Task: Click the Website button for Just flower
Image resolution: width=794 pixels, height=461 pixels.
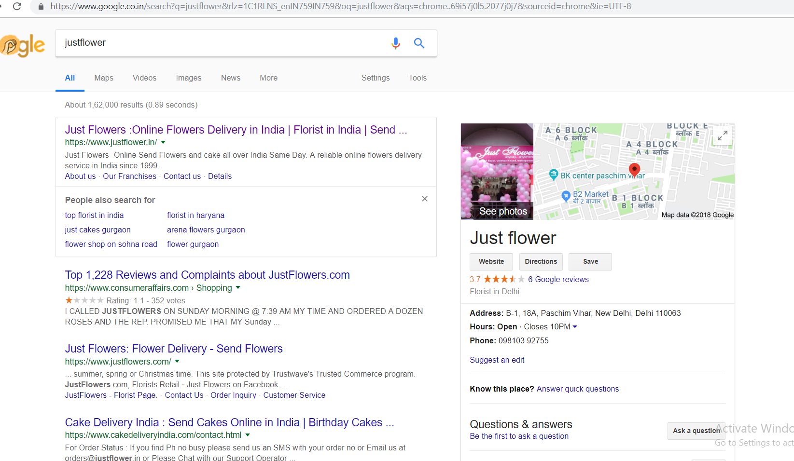Action: pyautogui.click(x=491, y=261)
